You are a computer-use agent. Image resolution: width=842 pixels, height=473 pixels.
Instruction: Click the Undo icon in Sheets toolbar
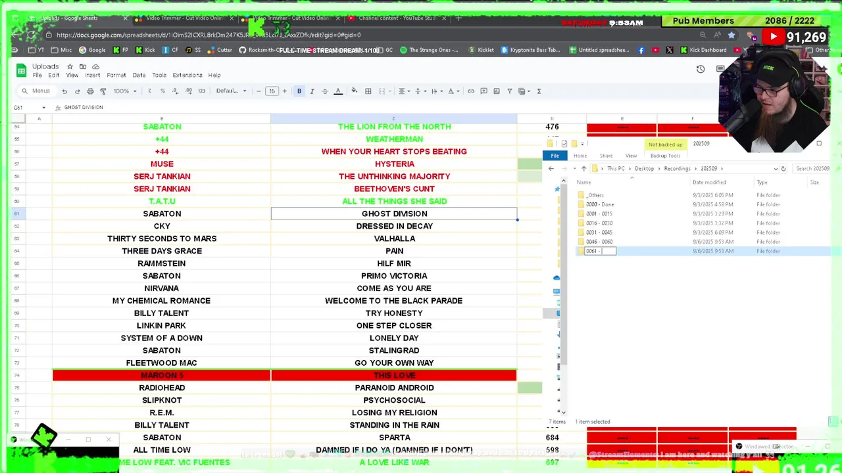(x=64, y=91)
